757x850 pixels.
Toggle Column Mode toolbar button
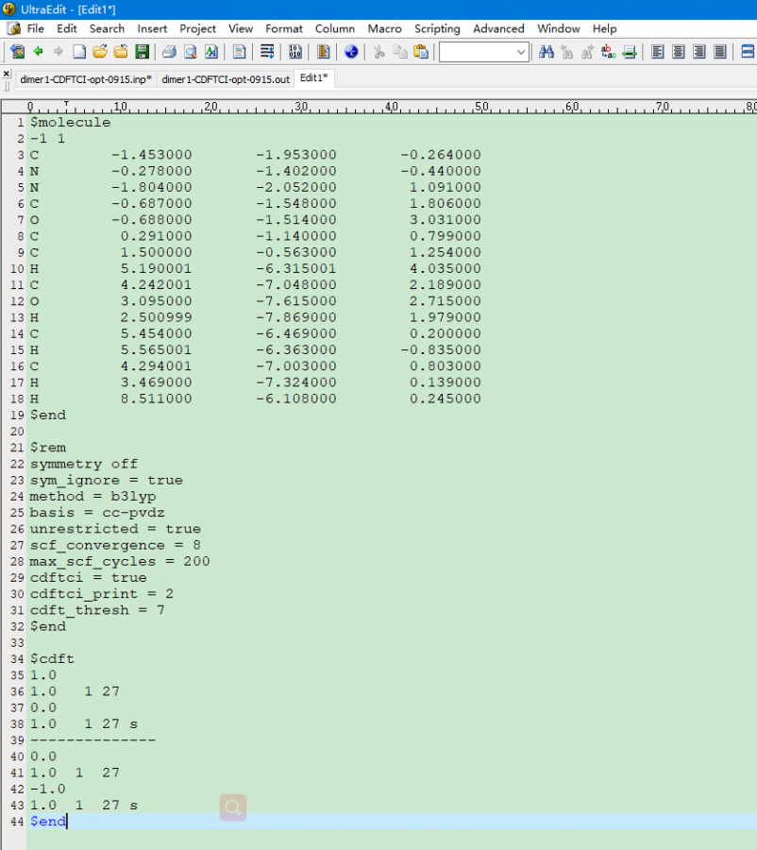click(324, 52)
